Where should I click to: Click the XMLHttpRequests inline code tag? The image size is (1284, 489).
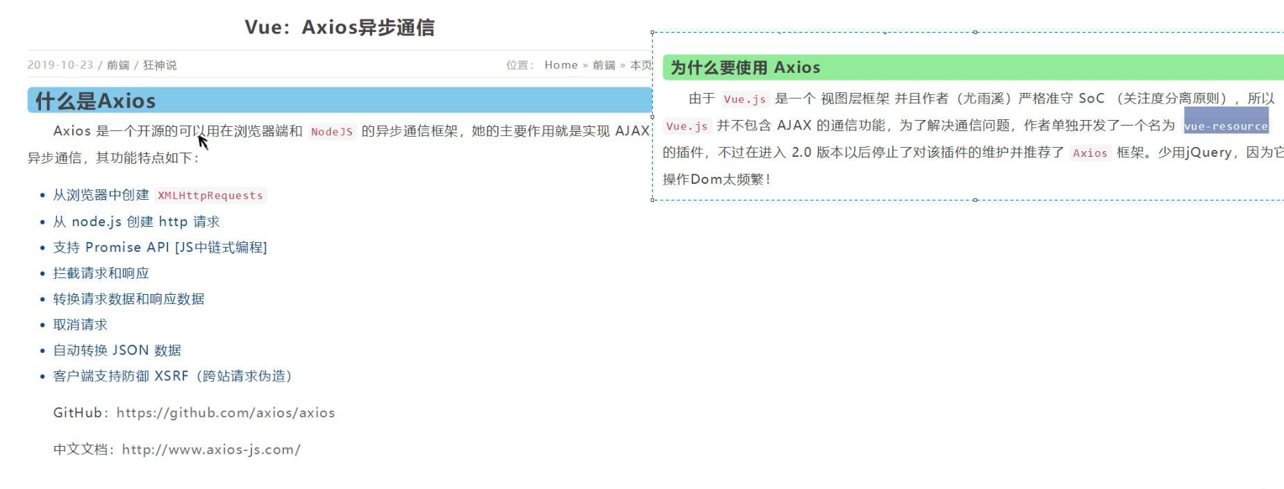210,196
